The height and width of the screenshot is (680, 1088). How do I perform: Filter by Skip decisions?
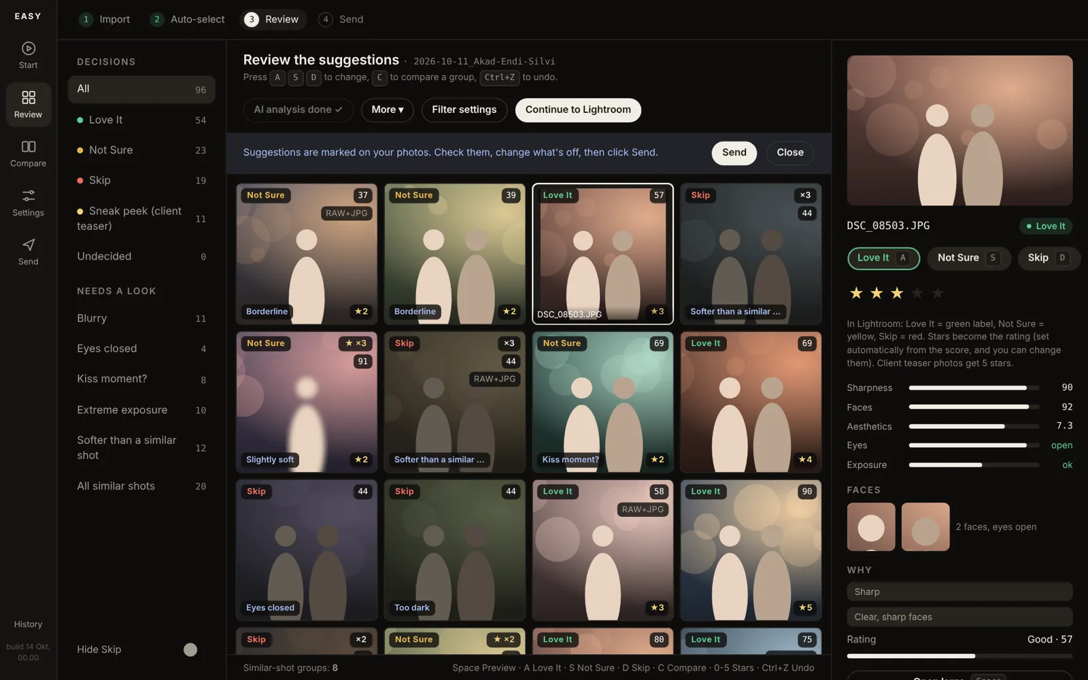[x=141, y=180]
